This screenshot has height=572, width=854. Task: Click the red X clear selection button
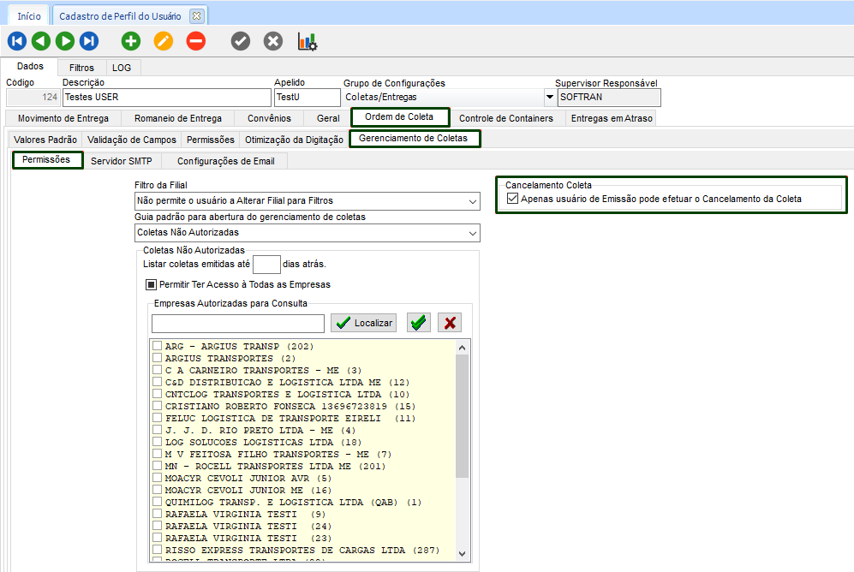(449, 323)
